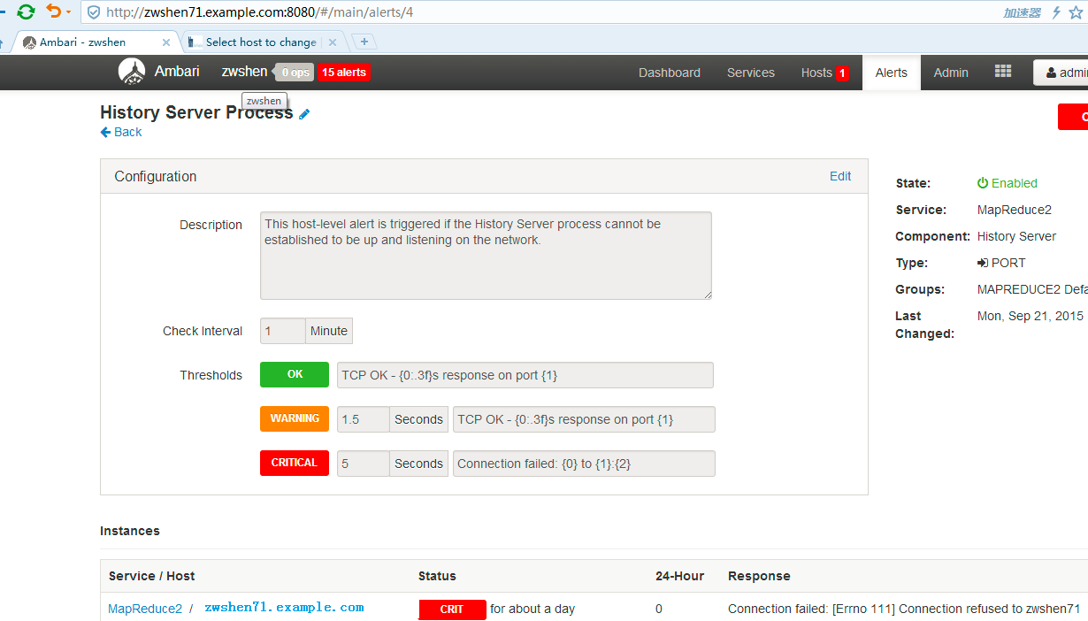Click the pencil icon beside History Server Process
This screenshot has height=621, width=1088.
coord(304,114)
